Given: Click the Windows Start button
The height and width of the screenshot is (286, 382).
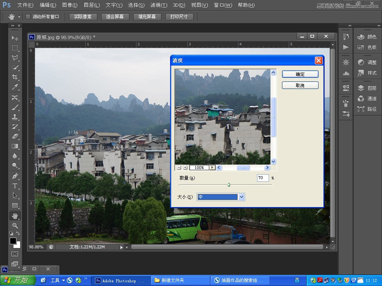Looking at the screenshot, I should pyautogui.click(x=18, y=280).
